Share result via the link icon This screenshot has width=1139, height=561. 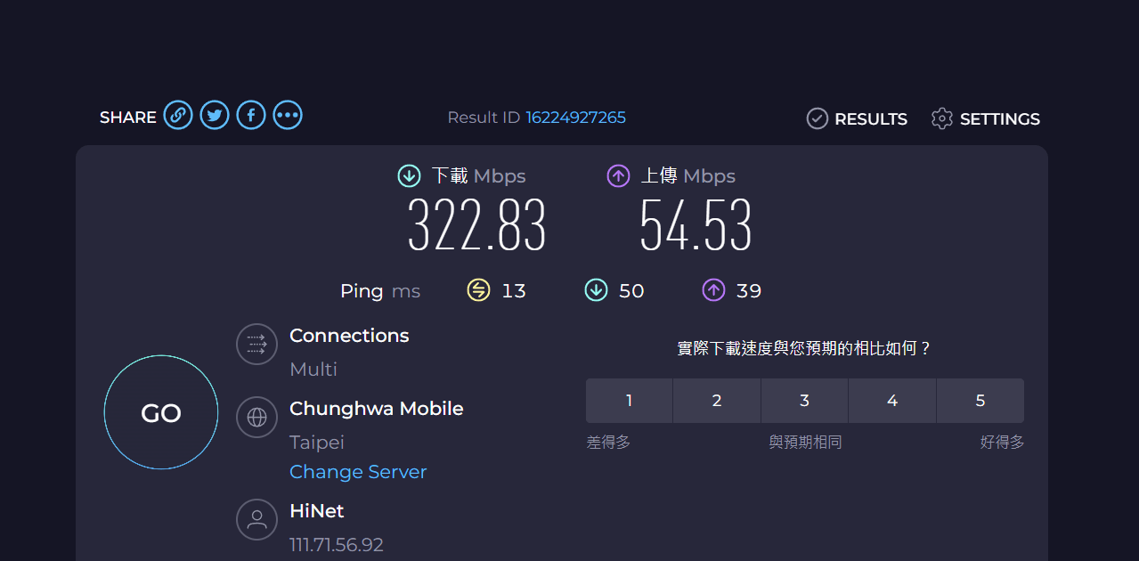click(178, 115)
